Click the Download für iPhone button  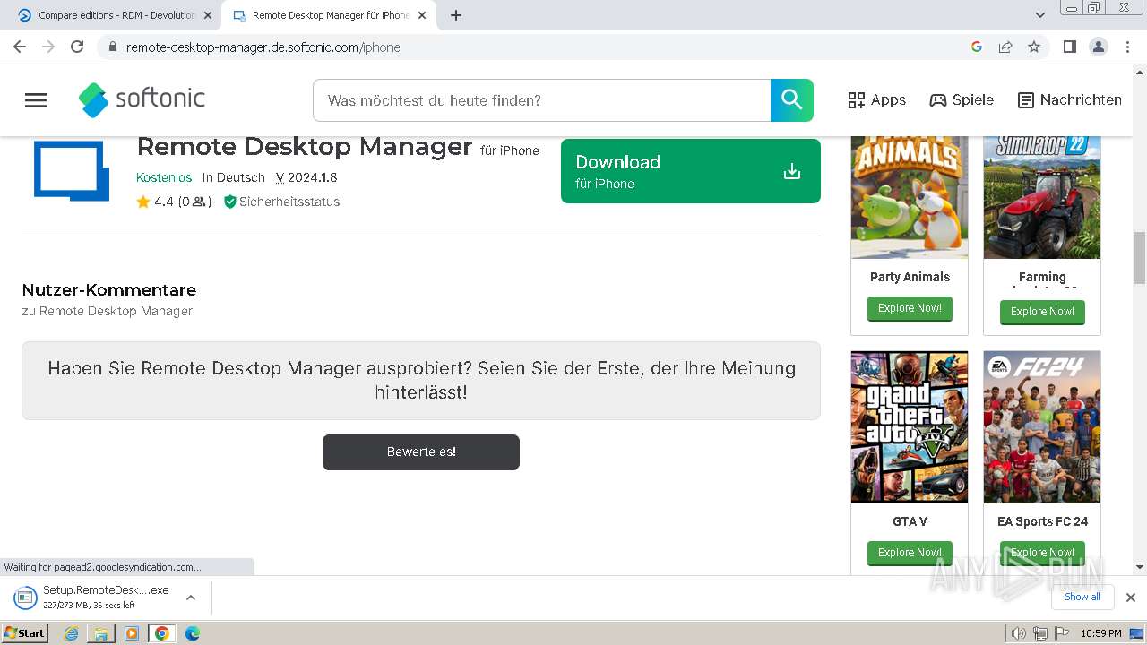coord(691,171)
